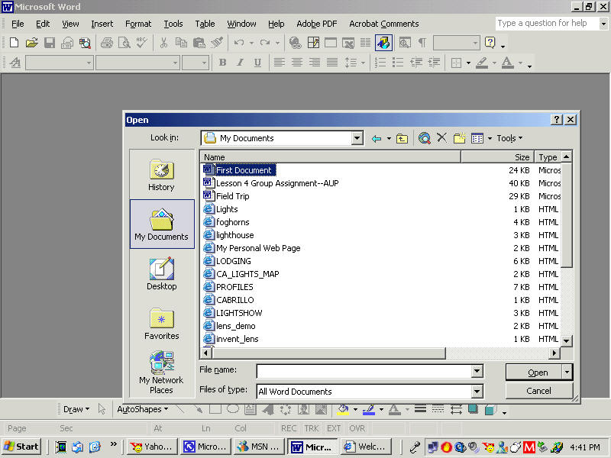Toggle Center alignment

click(297, 63)
